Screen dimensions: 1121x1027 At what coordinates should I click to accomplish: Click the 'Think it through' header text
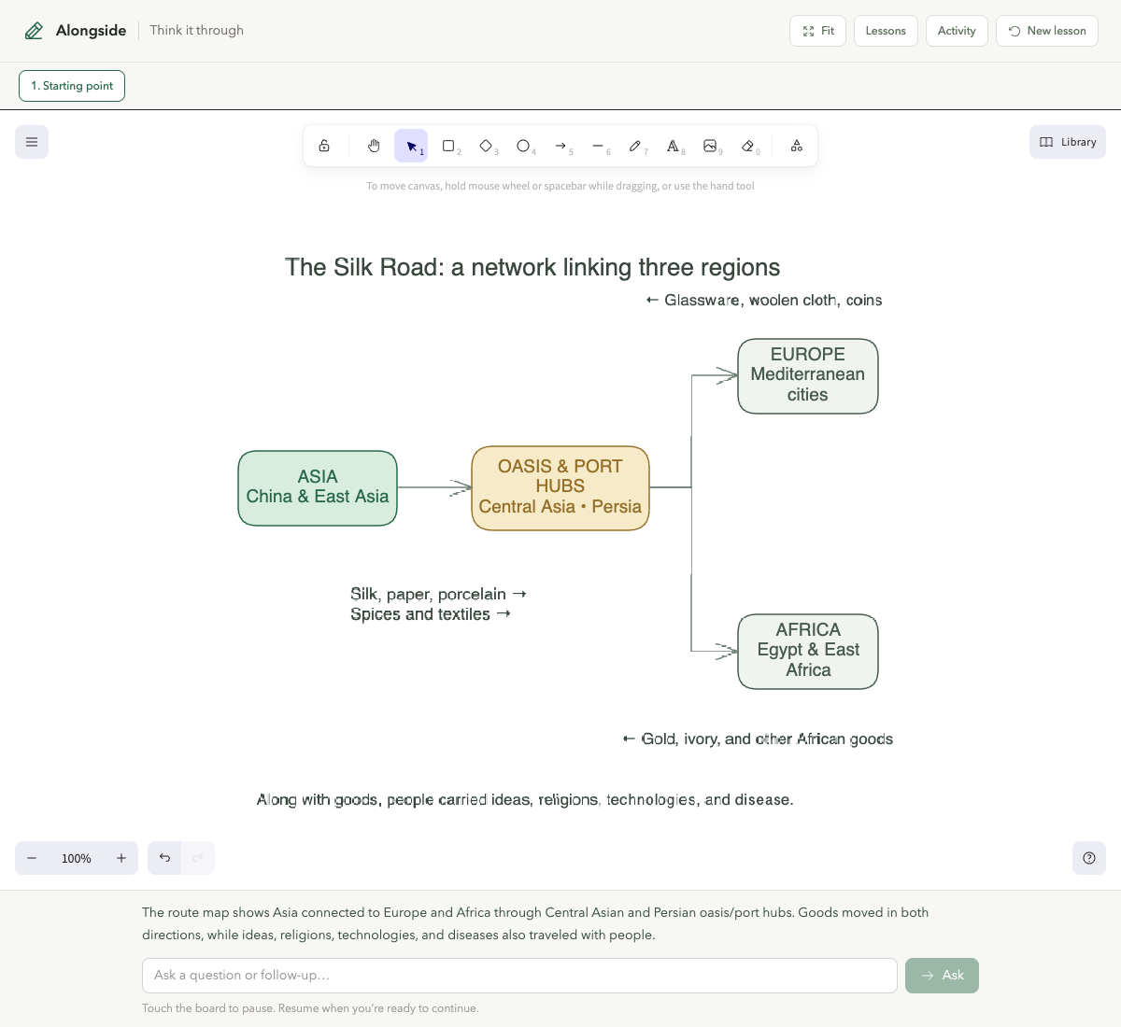[197, 30]
